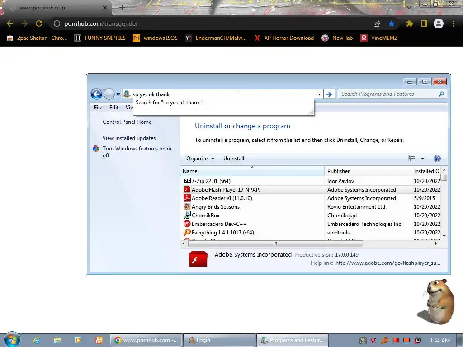Click the vertical scrollbar down arrow in list
Image resolution: width=463 pixels, height=347 pixels.
pos(444,236)
